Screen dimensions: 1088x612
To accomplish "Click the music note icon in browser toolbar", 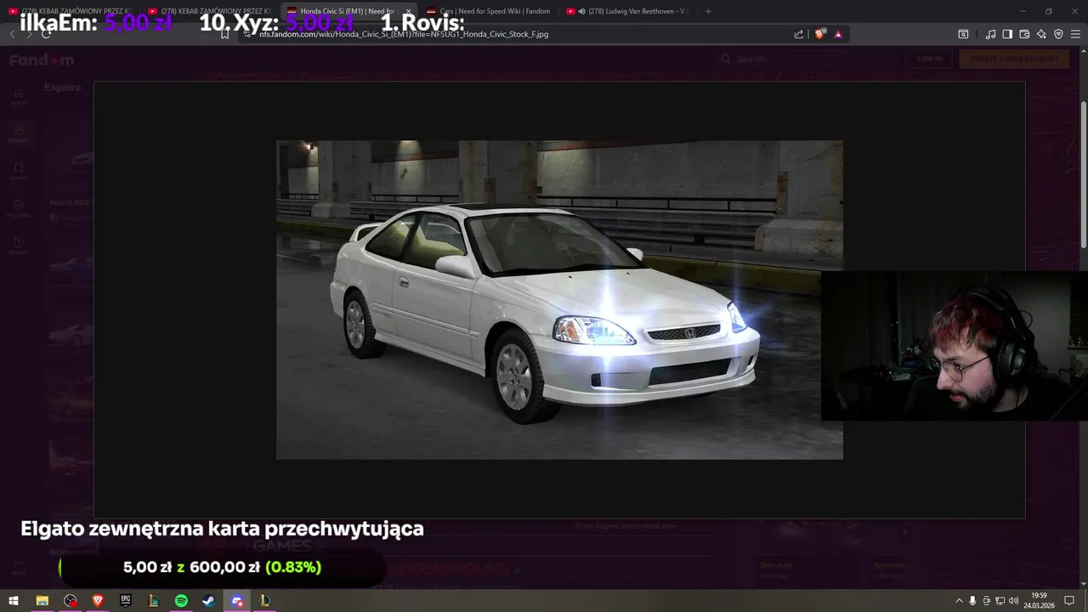I will click(x=990, y=34).
